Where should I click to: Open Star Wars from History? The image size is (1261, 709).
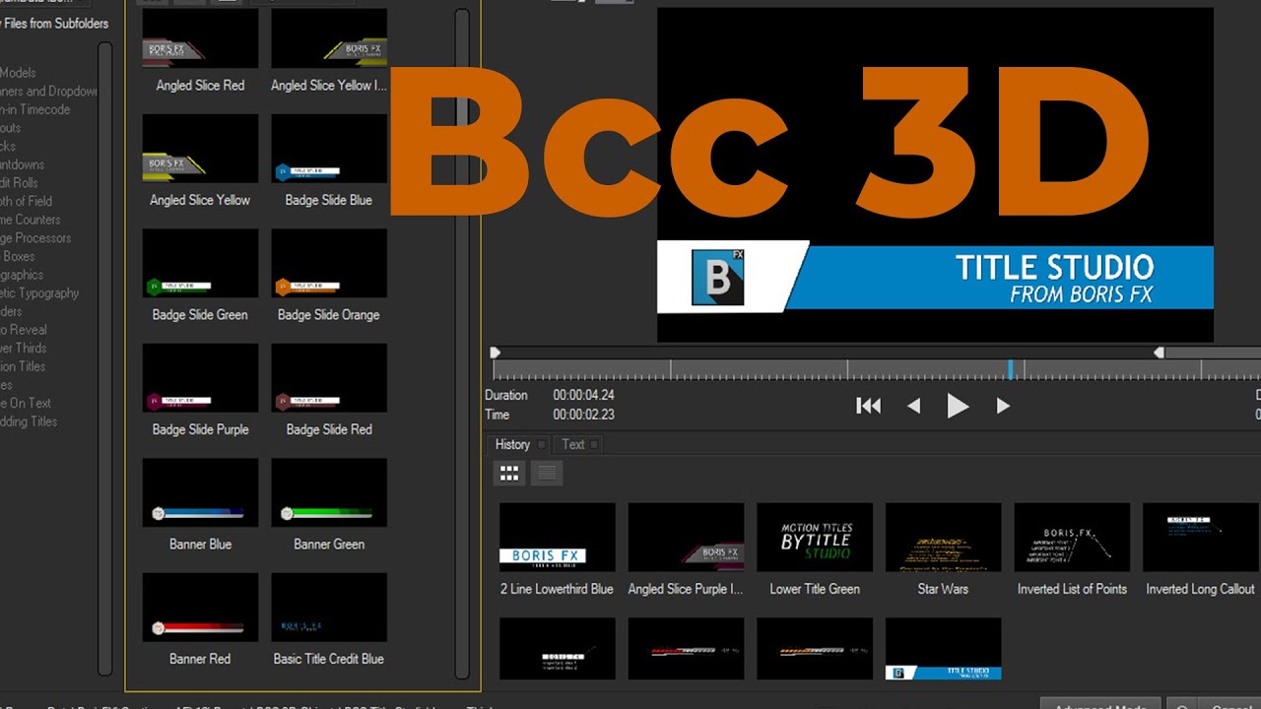pos(943,550)
